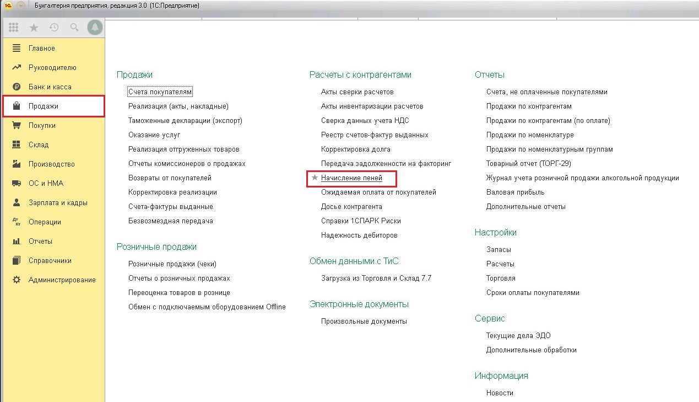The width and height of the screenshot is (699, 402).
Task: Open Начисление пеней
Action: 351,178
